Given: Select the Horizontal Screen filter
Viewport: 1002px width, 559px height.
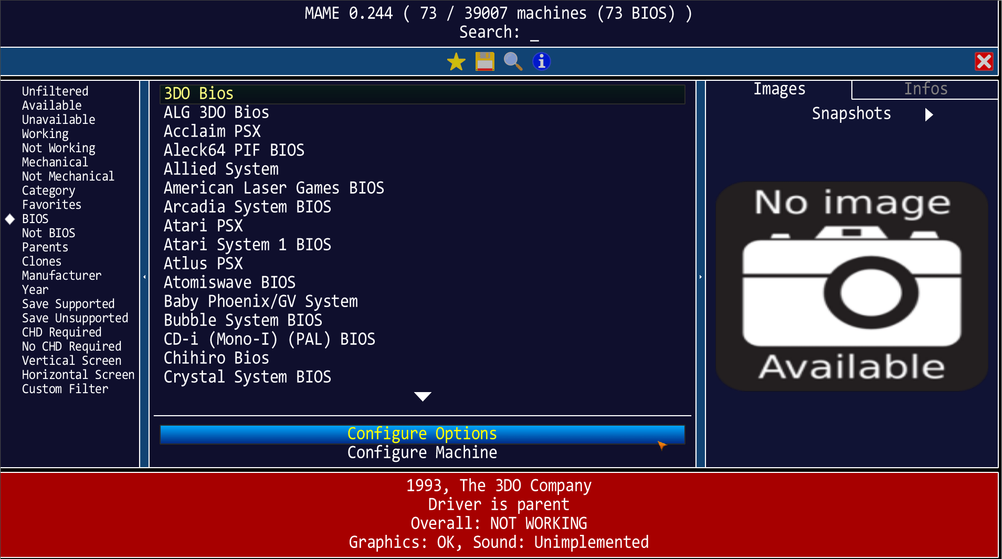Looking at the screenshot, I should tap(78, 375).
